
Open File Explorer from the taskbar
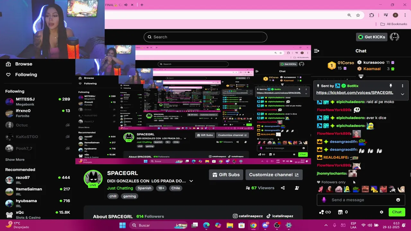(x=230, y=225)
